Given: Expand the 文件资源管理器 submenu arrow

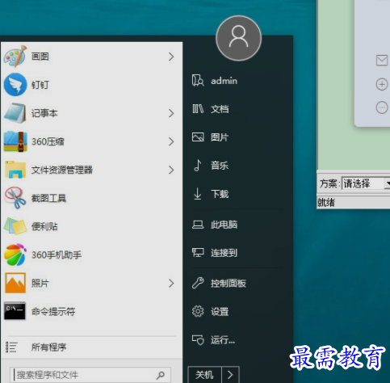Looking at the screenshot, I should coord(171,170).
